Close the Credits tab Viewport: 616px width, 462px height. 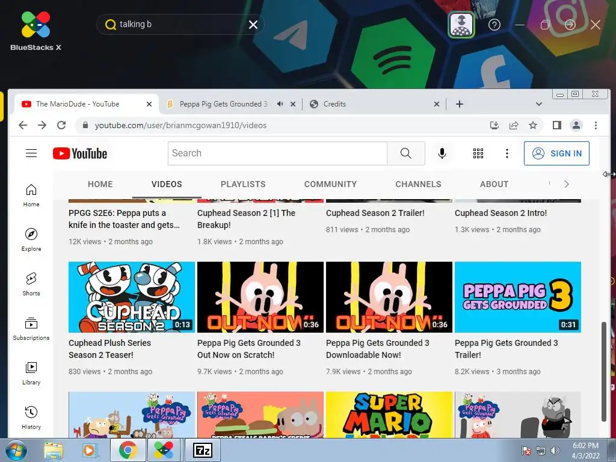coord(437,104)
